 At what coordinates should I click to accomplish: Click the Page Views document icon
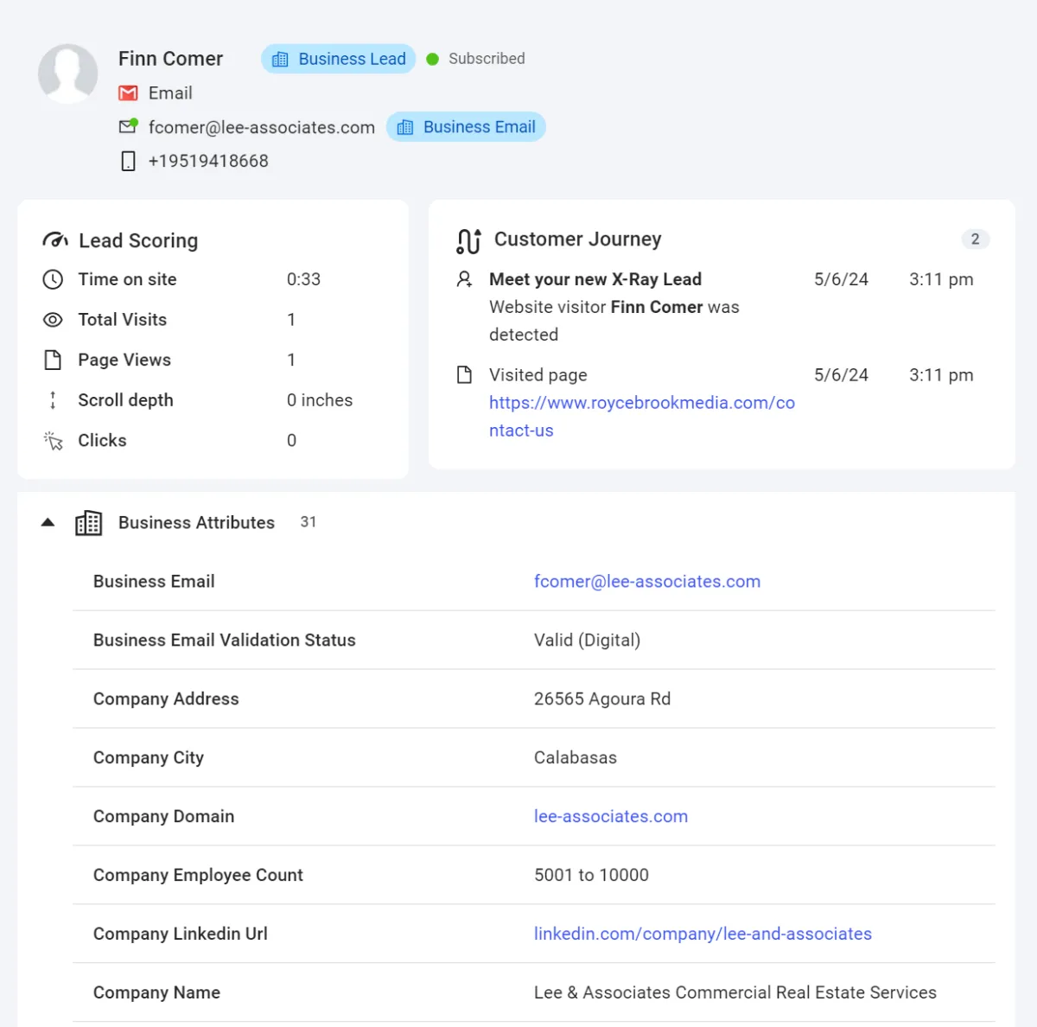tap(53, 360)
